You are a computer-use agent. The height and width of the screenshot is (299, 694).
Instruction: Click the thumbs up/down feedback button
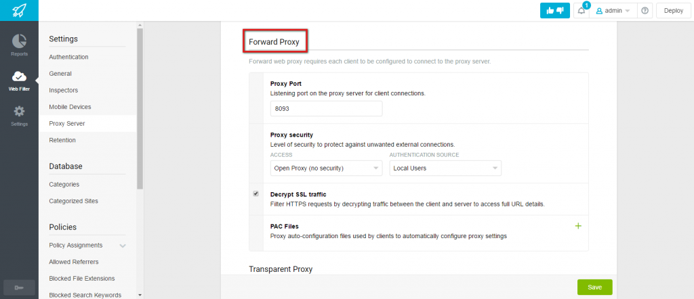click(554, 11)
